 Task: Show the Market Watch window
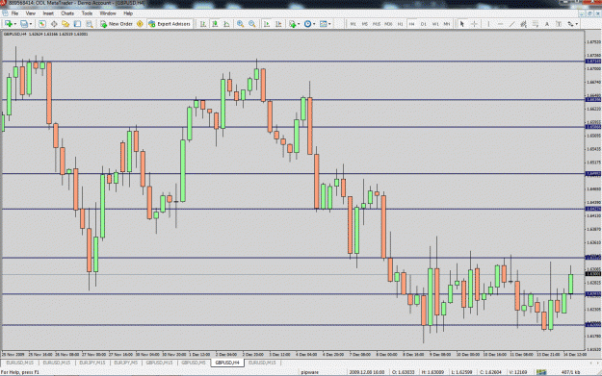[x=42, y=24]
